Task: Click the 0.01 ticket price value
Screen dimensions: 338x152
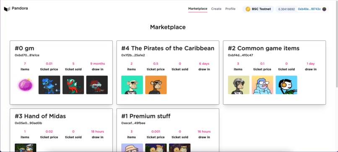Action: coord(49,64)
